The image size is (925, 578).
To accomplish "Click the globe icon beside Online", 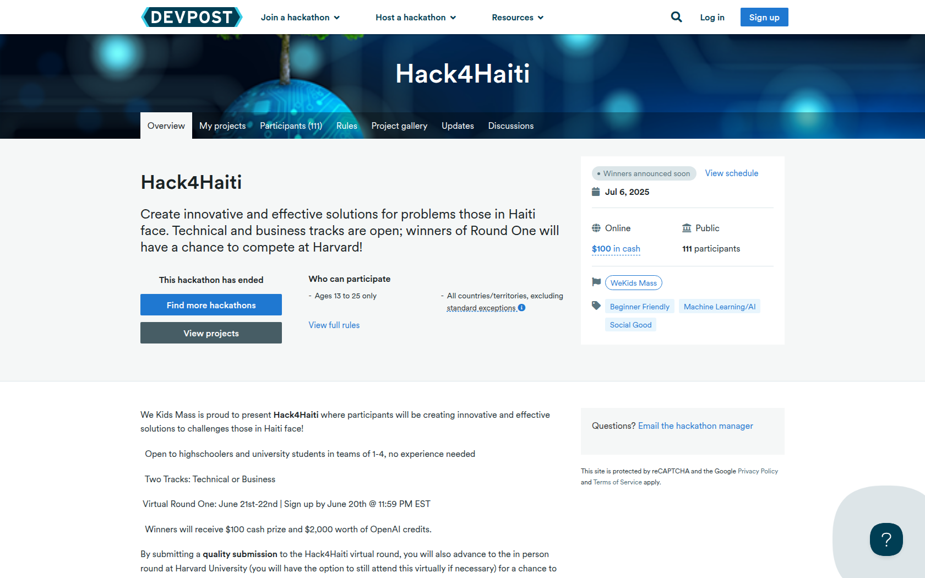I will click(596, 228).
